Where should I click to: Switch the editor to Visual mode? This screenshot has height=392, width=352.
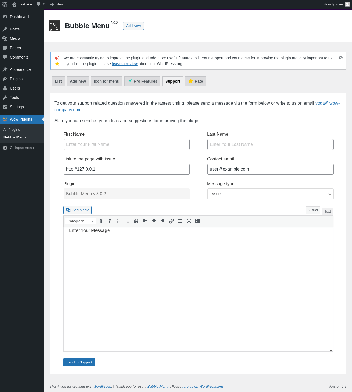click(313, 210)
